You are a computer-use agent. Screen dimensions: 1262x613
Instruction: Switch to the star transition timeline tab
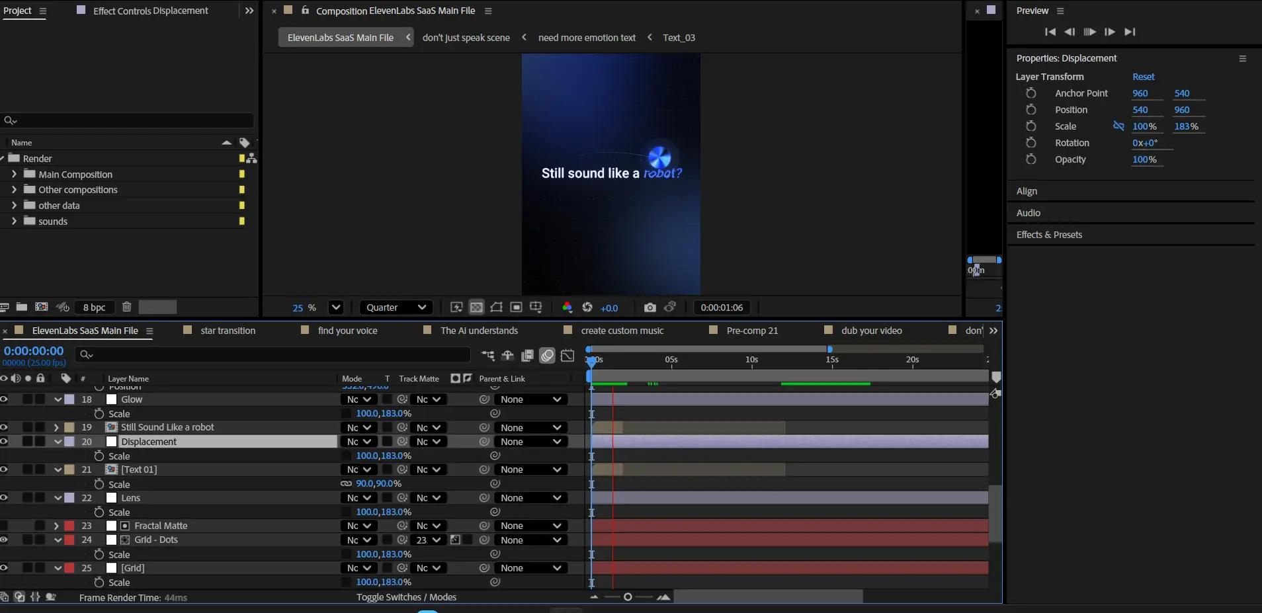point(228,331)
